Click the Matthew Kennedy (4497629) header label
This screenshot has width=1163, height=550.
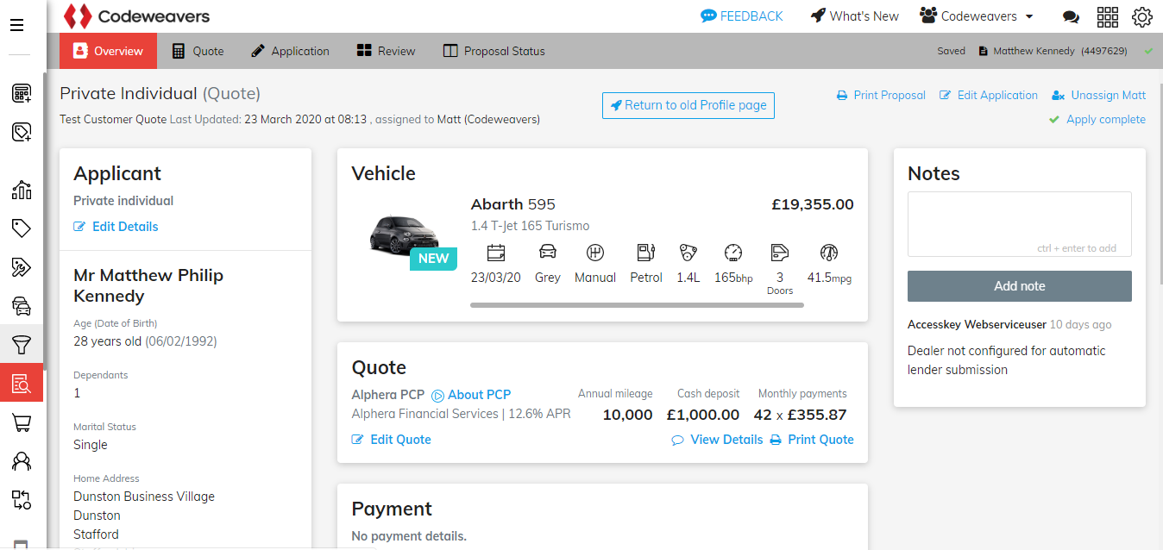tap(1053, 51)
